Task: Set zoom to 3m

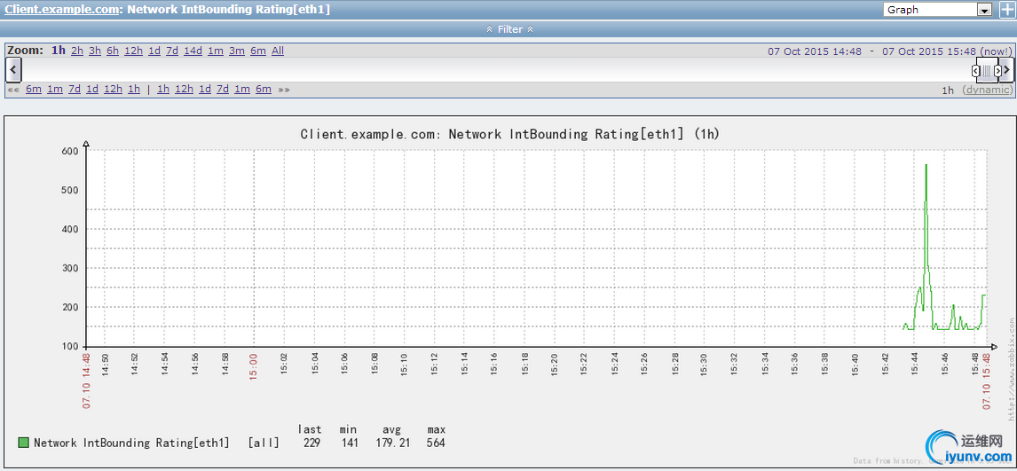Action: [237, 51]
